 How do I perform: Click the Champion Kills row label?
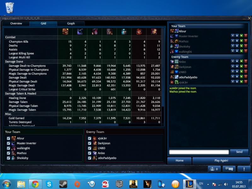click(19, 42)
